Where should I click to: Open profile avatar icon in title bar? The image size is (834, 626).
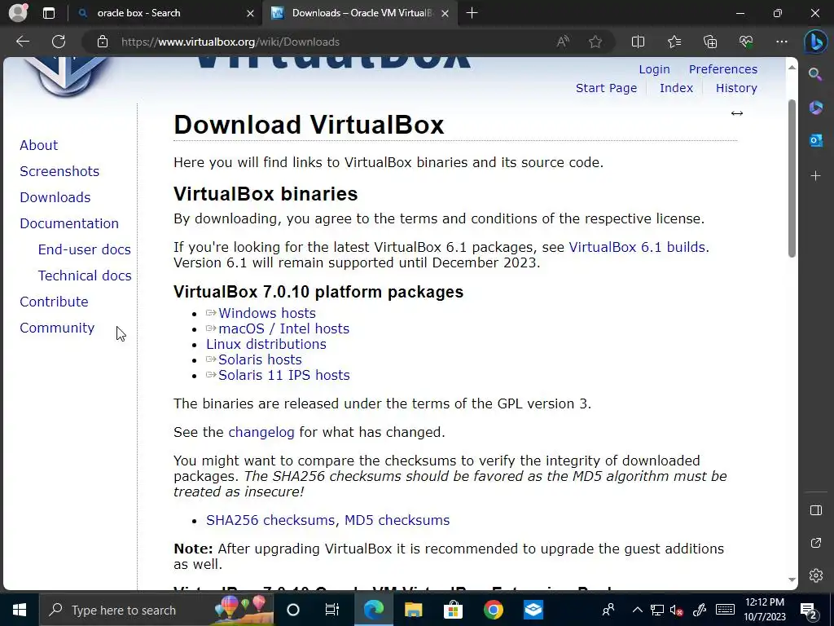(18, 13)
